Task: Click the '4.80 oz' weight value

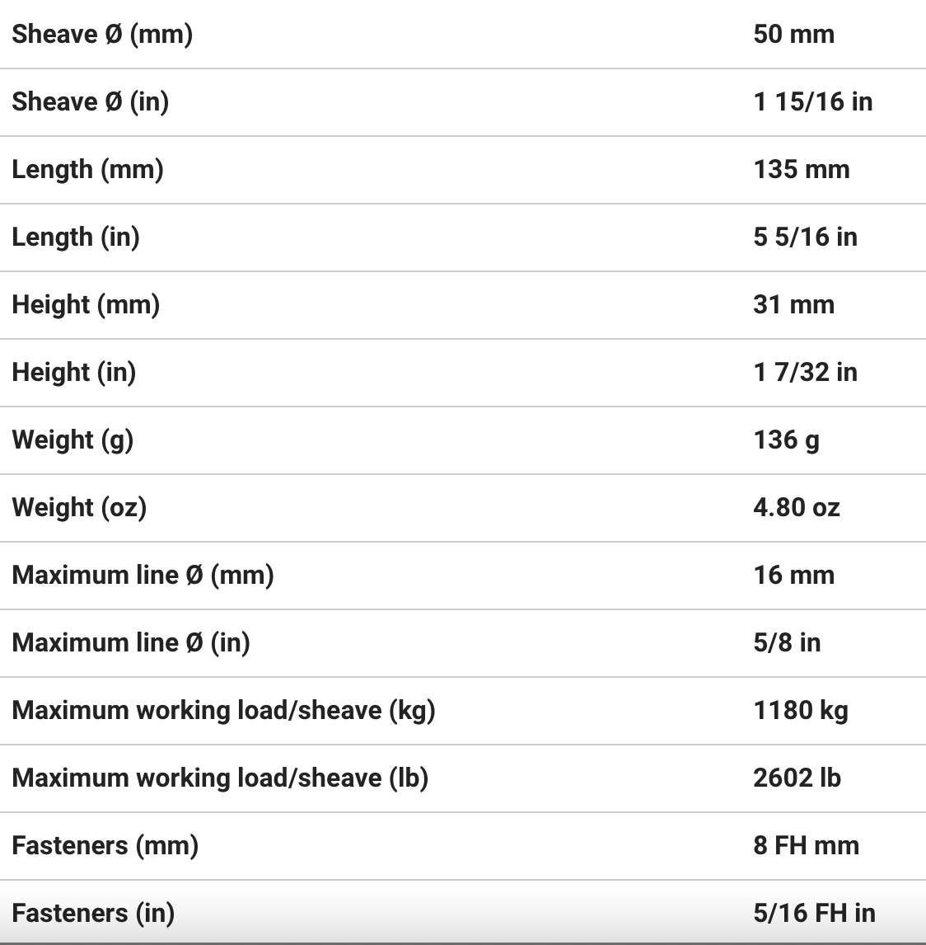Action: click(796, 508)
